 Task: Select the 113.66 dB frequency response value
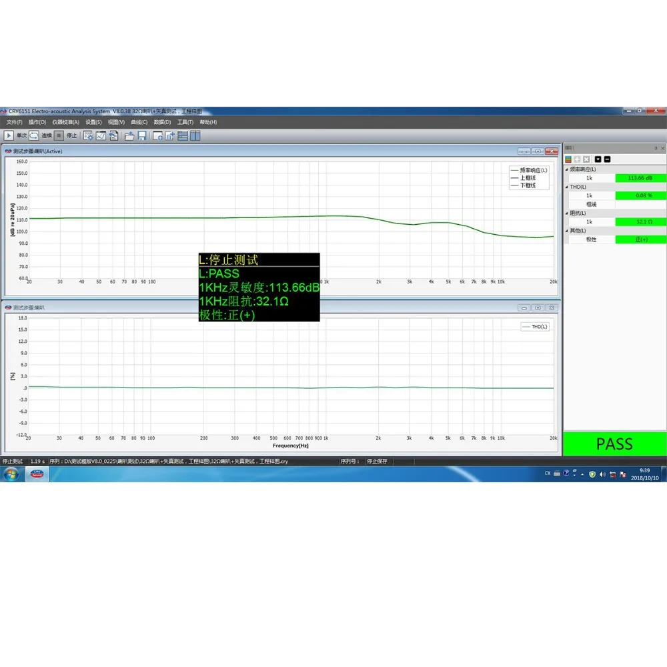[x=640, y=178]
